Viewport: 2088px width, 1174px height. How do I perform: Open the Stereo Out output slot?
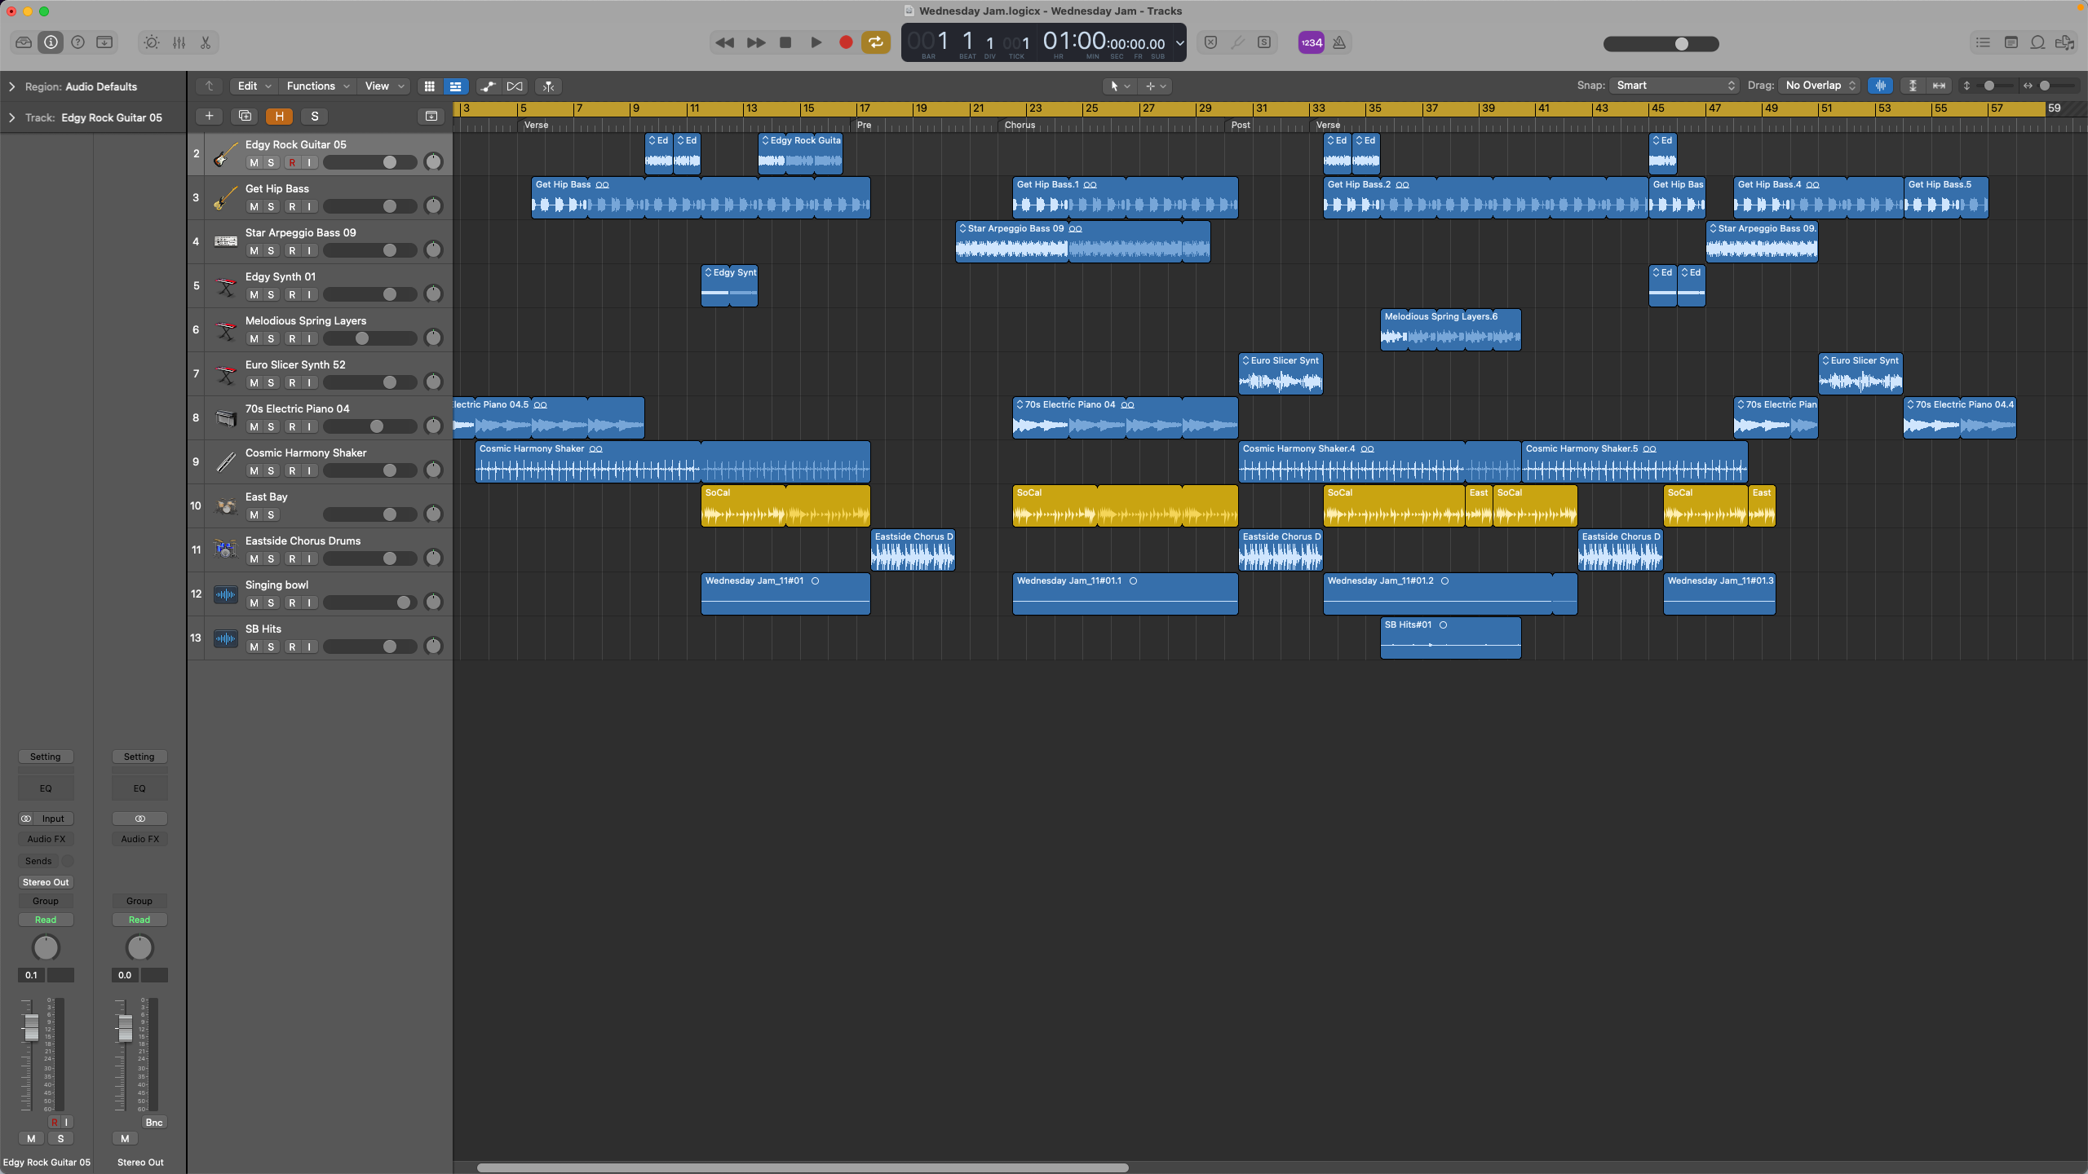click(46, 882)
